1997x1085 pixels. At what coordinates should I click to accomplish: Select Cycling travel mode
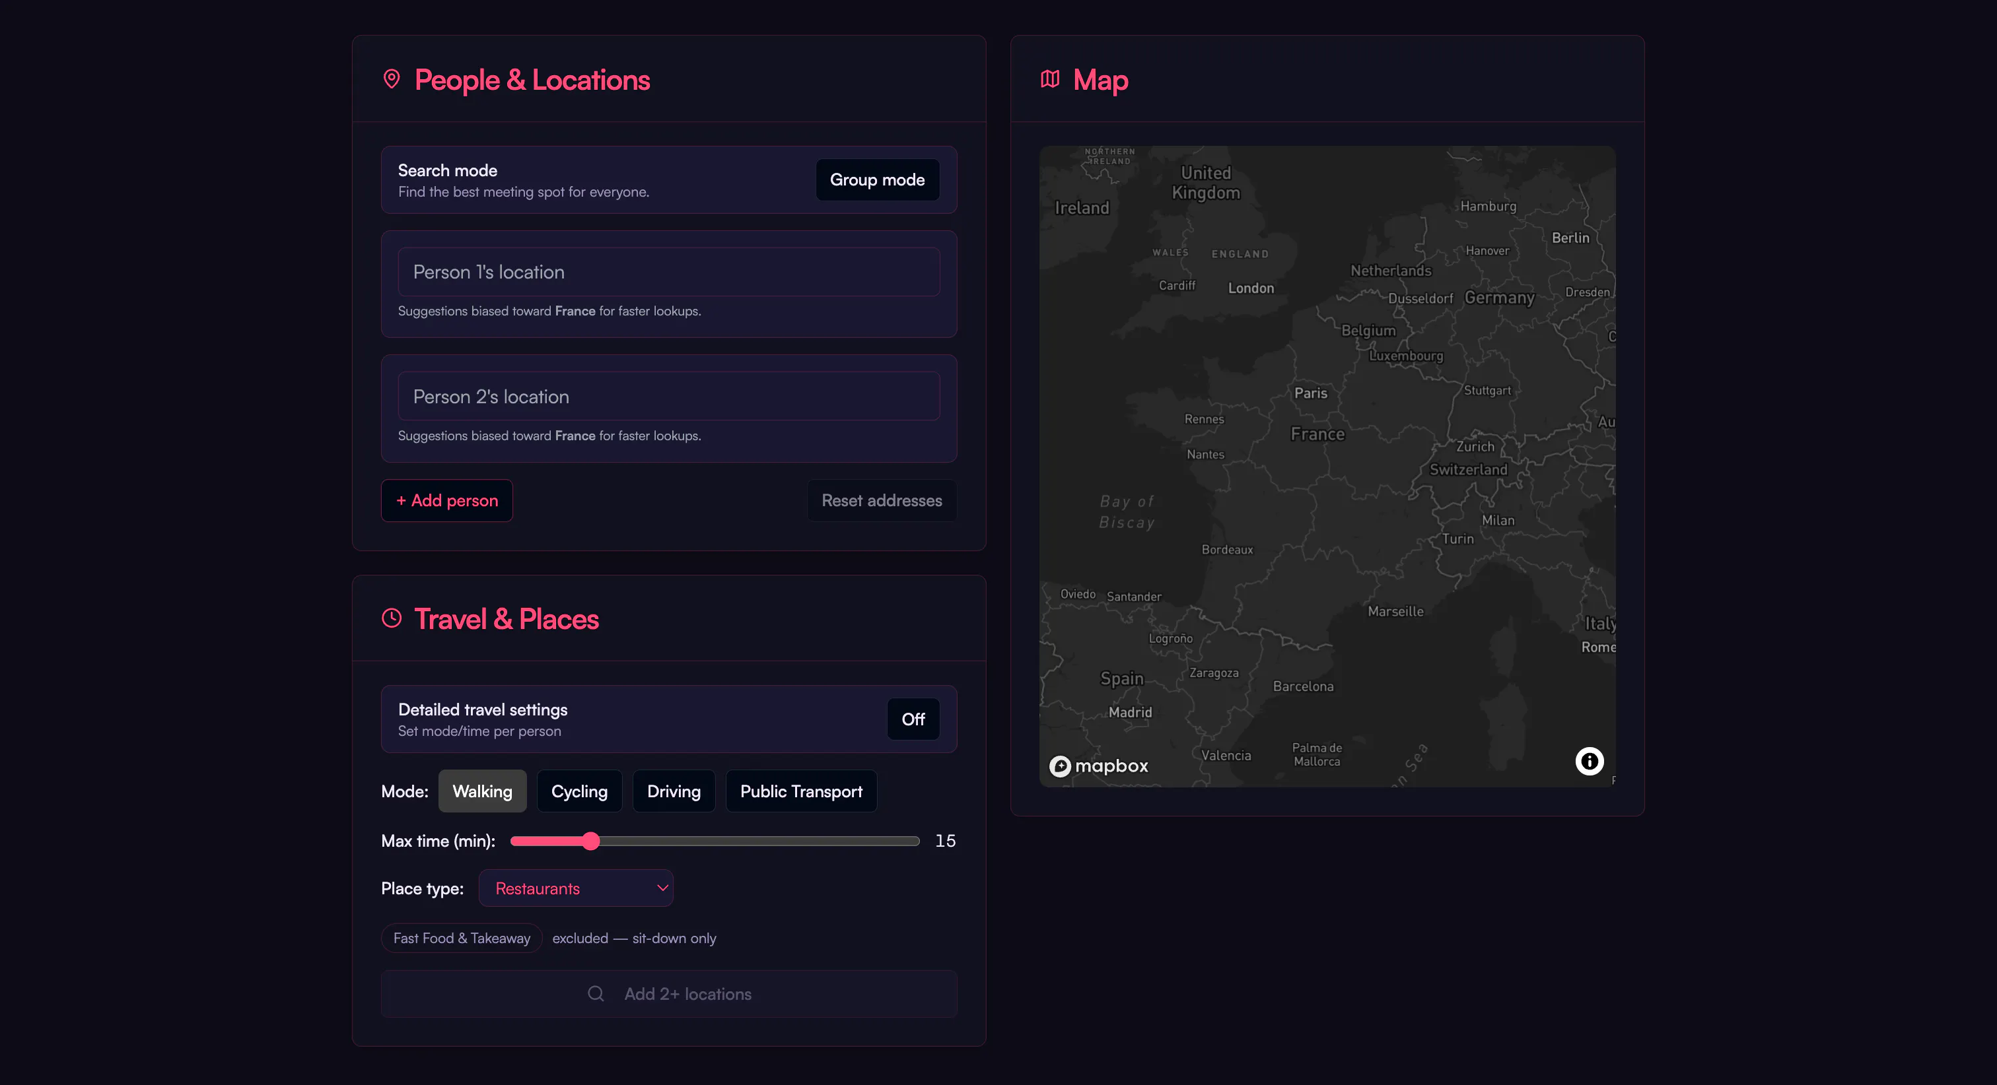point(579,791)
